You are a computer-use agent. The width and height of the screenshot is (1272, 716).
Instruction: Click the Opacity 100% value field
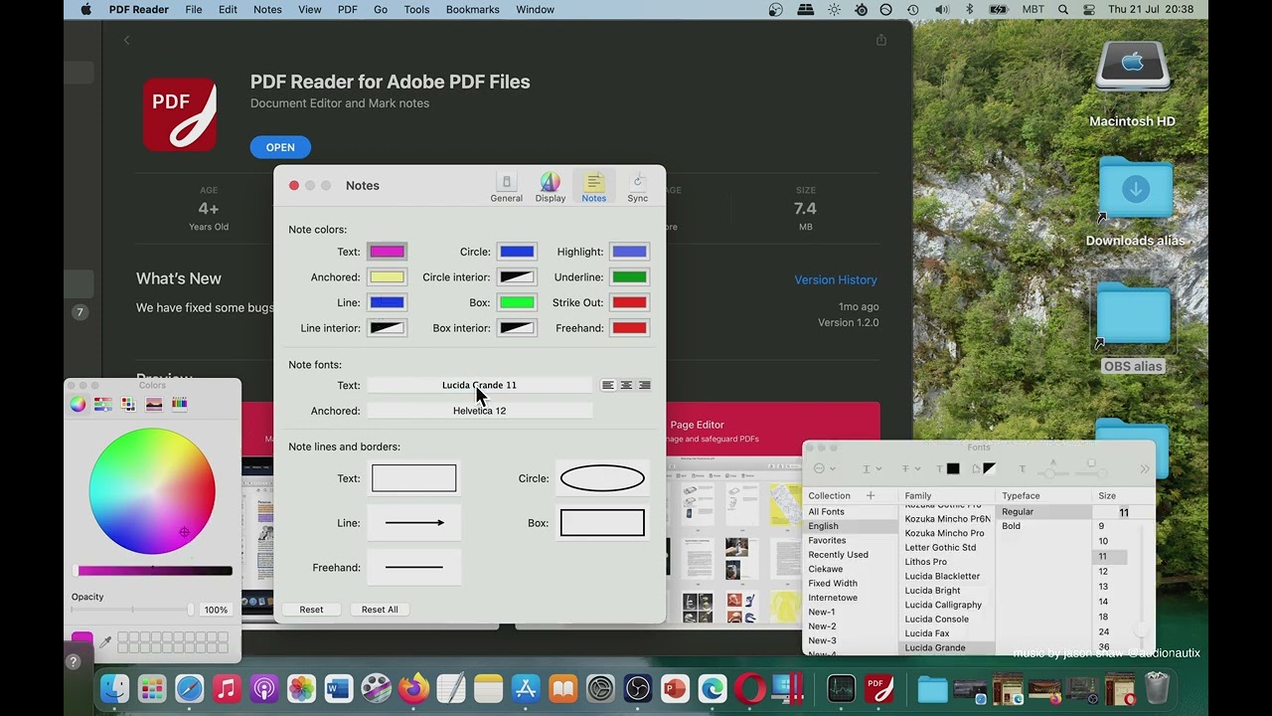(216, 610)
